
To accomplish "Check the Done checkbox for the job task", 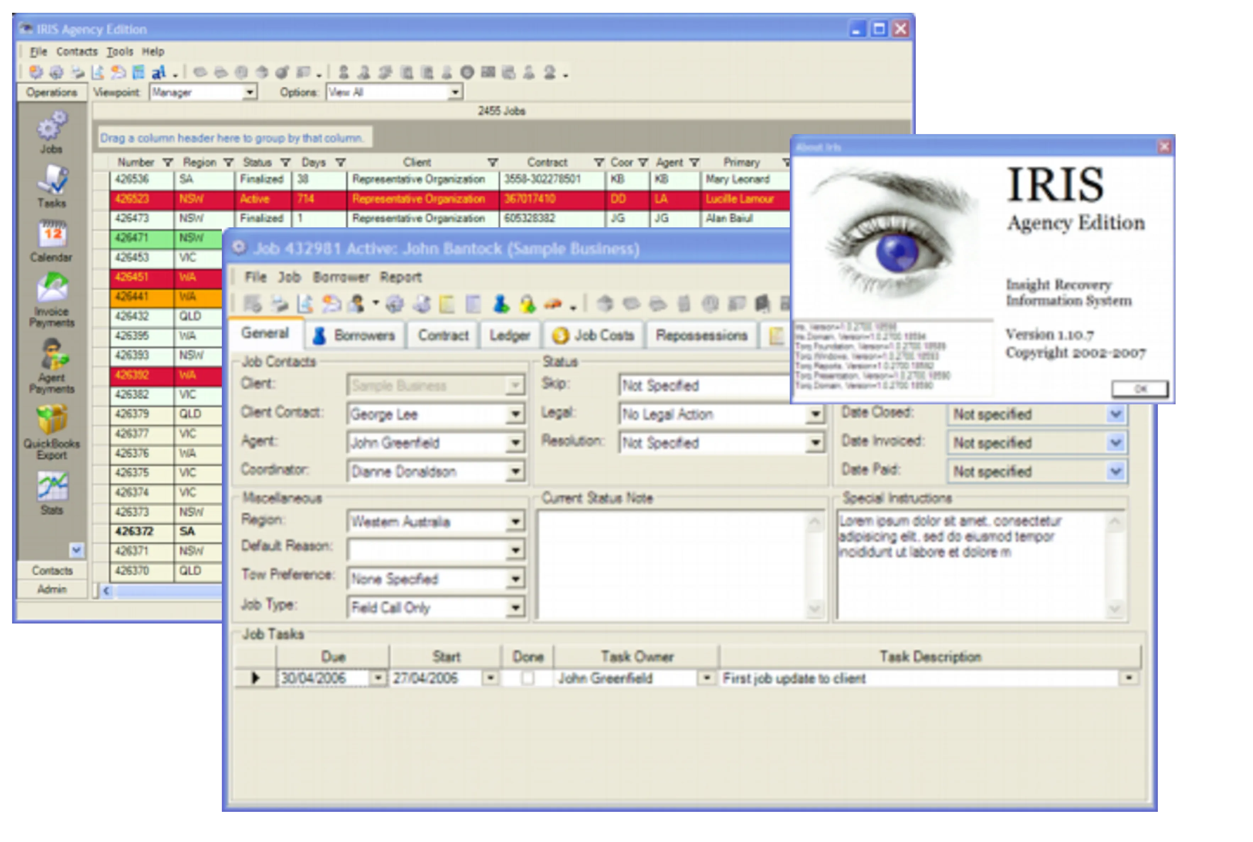I will (528, 678).
